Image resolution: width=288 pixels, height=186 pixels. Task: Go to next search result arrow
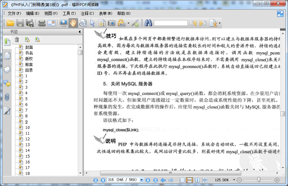click(203, 23)
